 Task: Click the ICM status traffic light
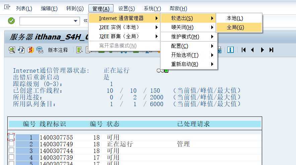click(x=162, y=71)
